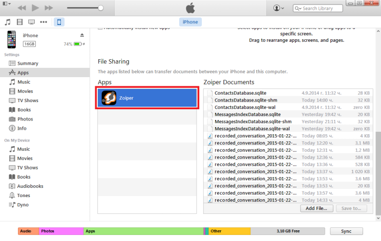Open Summary in Settings sidebar
The width and height of the screenshot is (381, 241).
pyautogui.click(x=45, y=63)
